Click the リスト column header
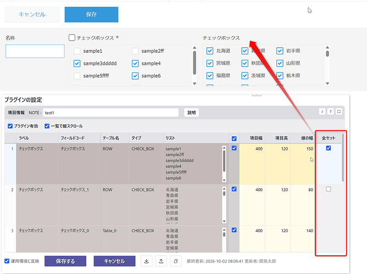Viewport: 367px width, 274px height. pyautogui.click(x=196, y=138)
